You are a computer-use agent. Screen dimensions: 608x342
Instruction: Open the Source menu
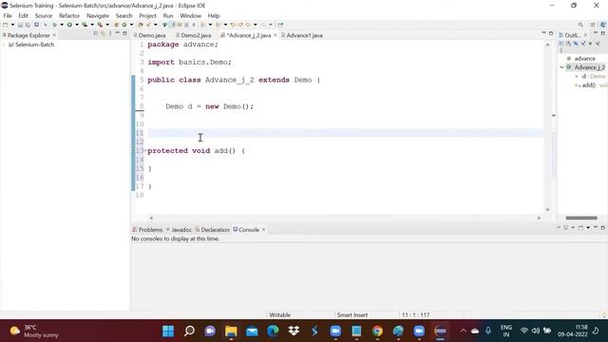tap(44, 15)
